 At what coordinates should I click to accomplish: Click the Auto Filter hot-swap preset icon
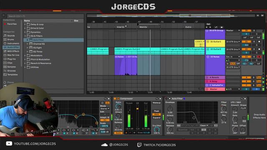(x=242, y=98)
